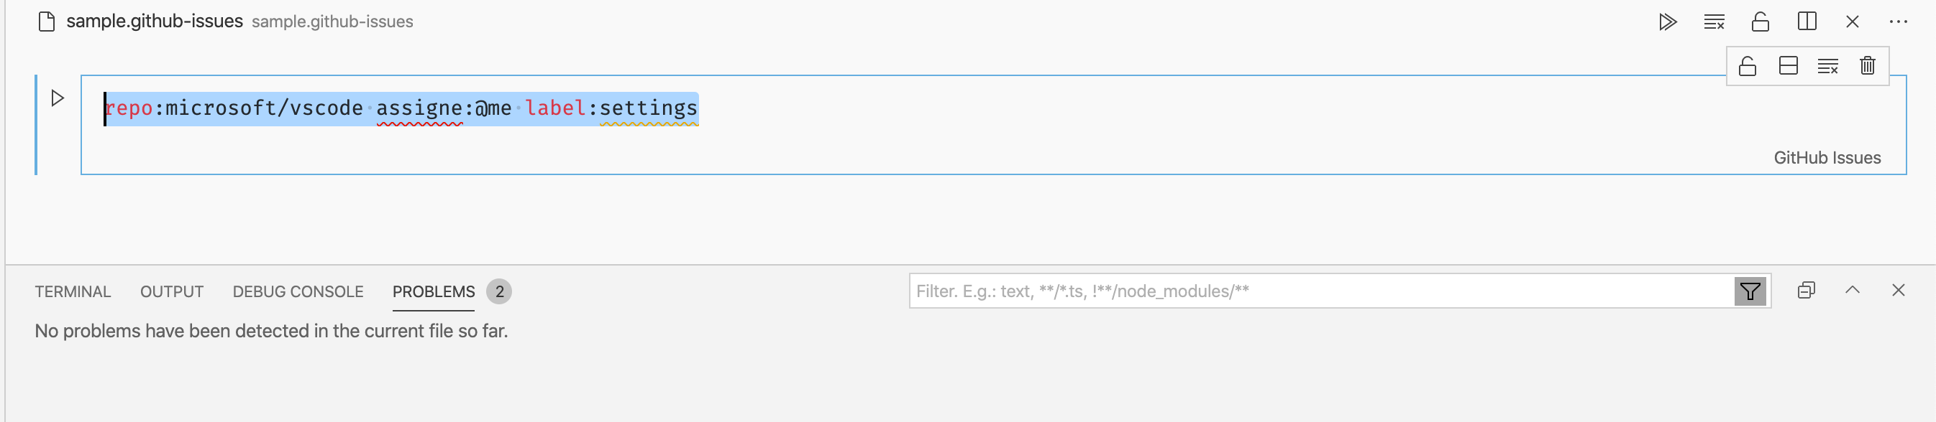This screenshot has height=422, width=1936.
Task: Open the copy/move panel icon beside filter
Action: click(x=1806, y=289)
